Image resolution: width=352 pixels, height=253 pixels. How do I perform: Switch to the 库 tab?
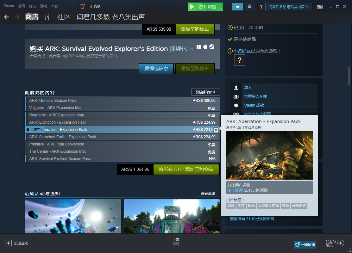tap(48, 17)
